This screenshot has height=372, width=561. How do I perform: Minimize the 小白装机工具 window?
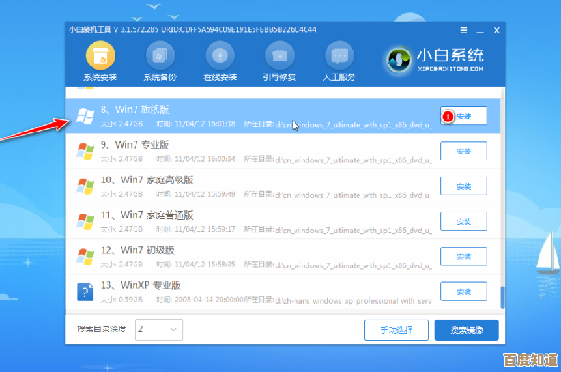[x=480, y=31]
